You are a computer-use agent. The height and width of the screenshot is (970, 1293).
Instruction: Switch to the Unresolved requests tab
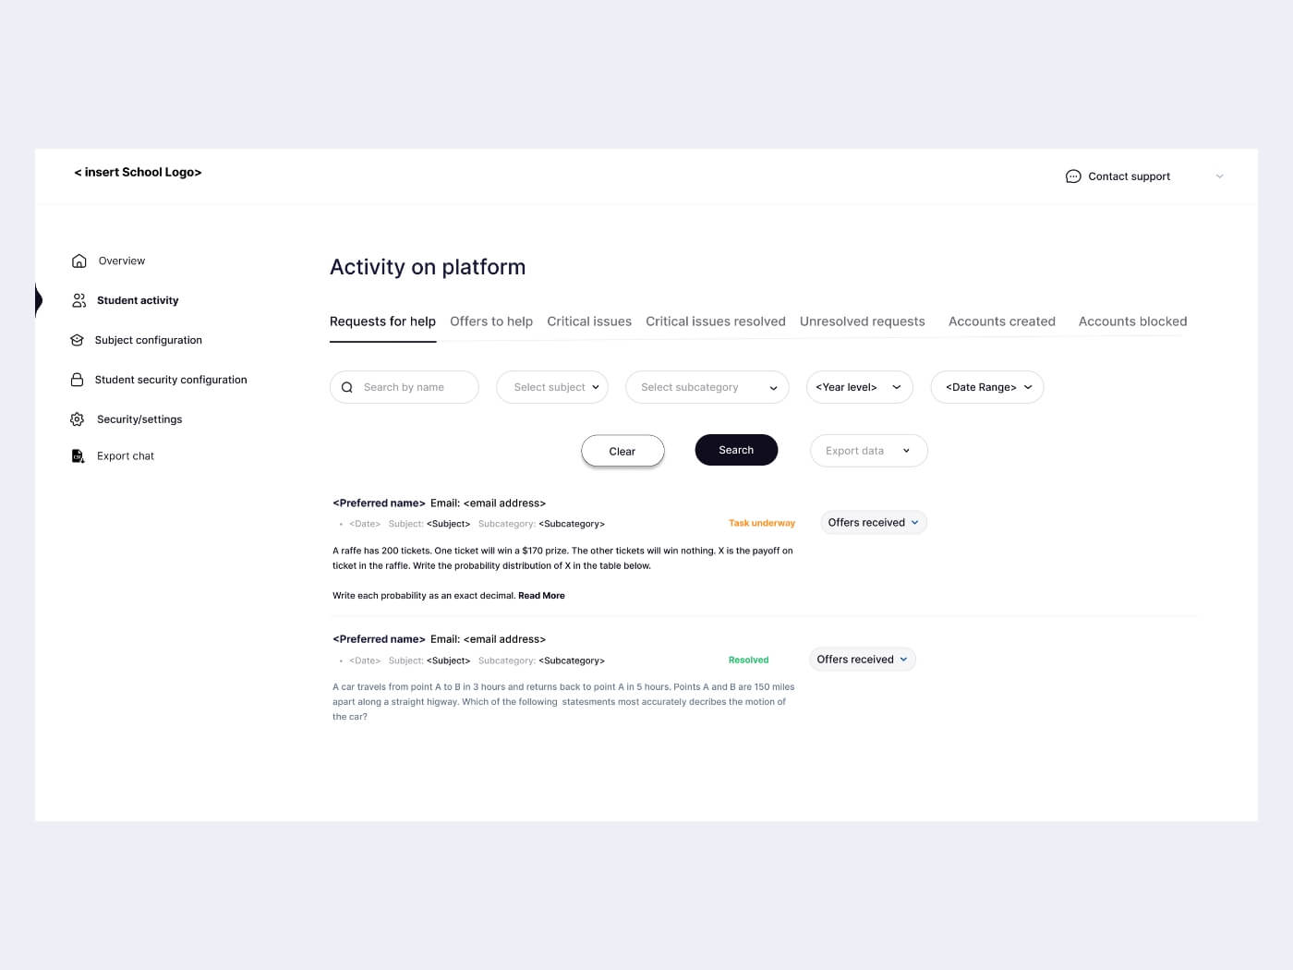pos(862,321)
